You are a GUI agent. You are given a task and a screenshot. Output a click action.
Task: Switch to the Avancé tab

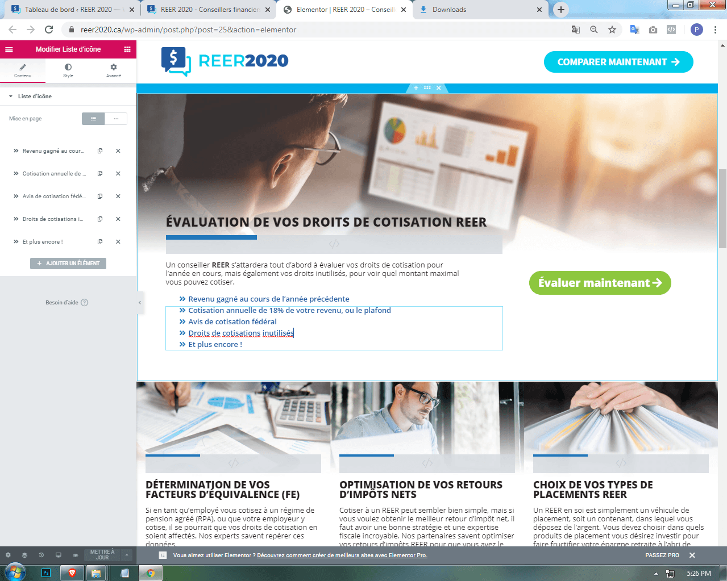click(x=114, y=70)
